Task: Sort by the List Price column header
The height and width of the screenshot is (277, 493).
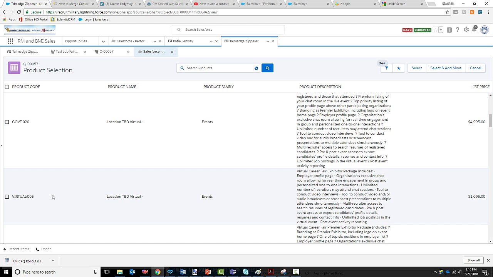Action: pos(480,87)
